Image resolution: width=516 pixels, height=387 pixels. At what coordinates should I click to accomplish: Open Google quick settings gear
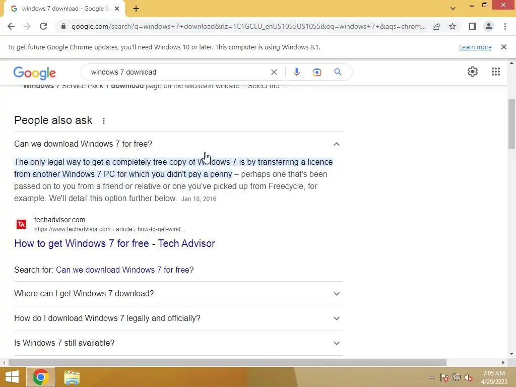click(473, 72)
